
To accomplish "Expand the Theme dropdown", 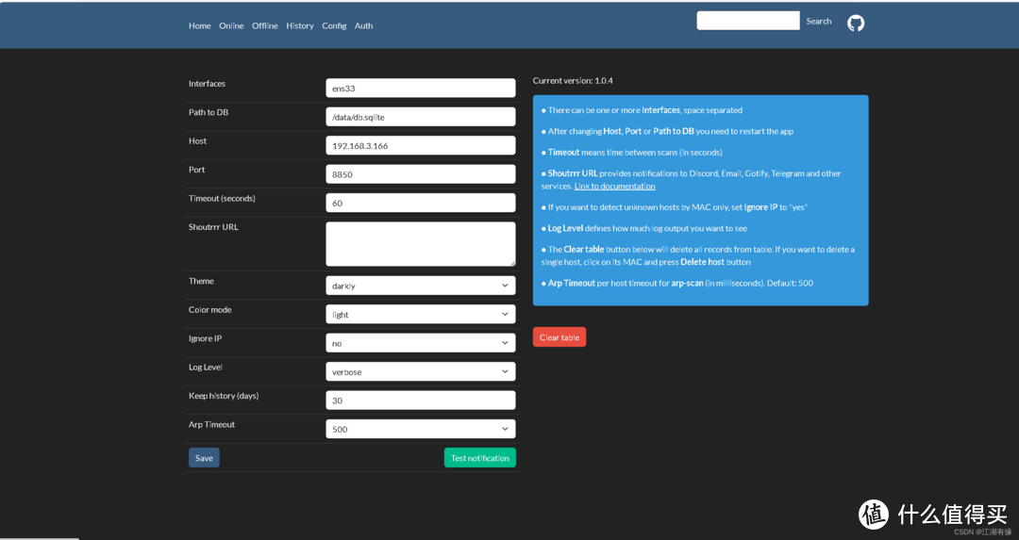I will [x=420, y=286].
